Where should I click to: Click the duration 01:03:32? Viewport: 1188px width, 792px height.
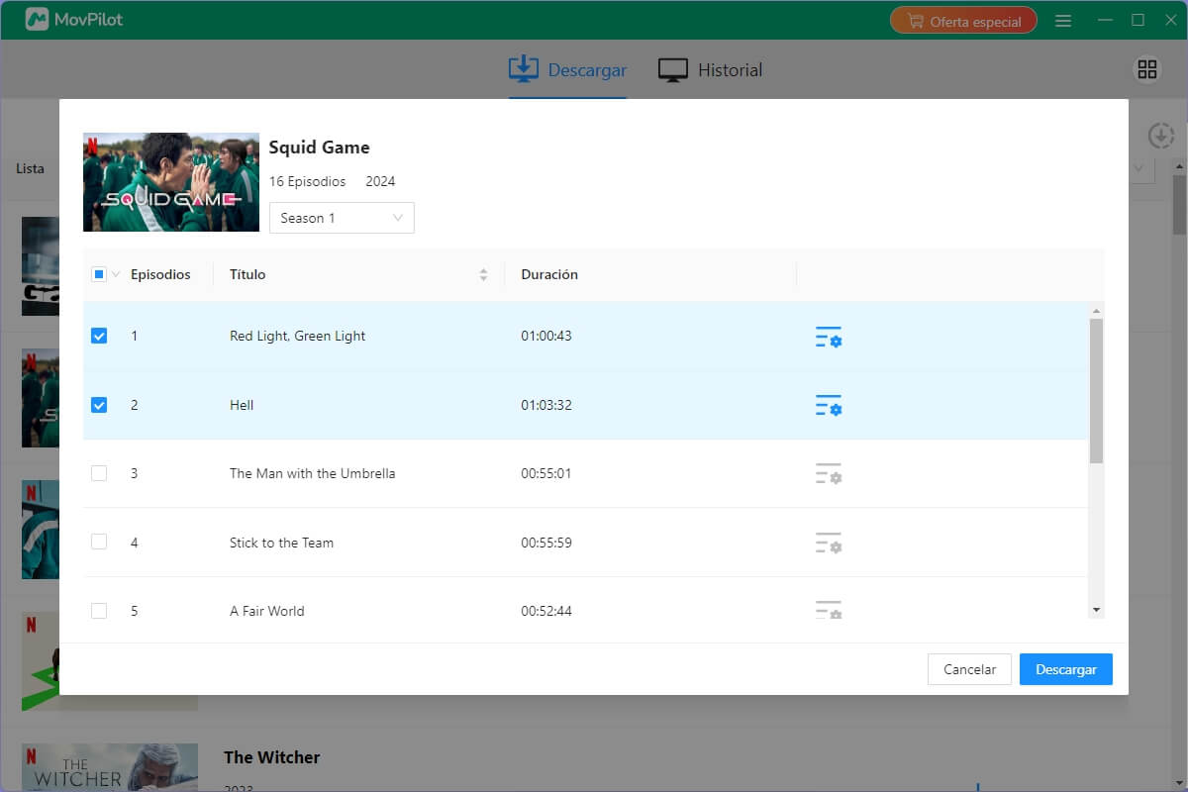click(546, 405)
